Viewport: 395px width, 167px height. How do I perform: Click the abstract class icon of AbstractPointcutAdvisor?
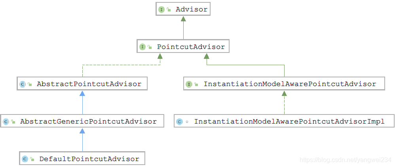[23, 84]
